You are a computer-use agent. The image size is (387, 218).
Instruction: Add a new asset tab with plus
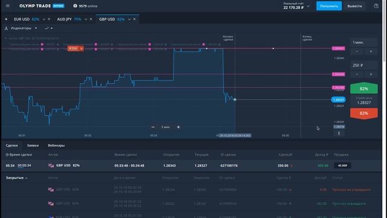point(6,19)
